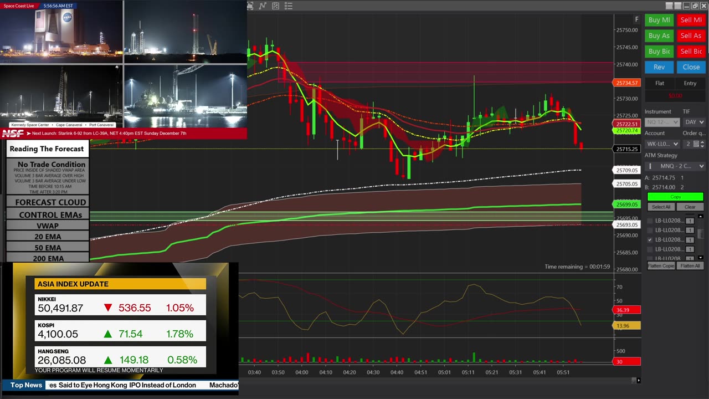
Task: Open the Indicators line-graph icon
Action: (x=263, y=6)
